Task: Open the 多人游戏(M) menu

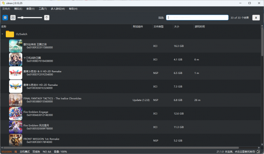Action: (x=58, y=9)
